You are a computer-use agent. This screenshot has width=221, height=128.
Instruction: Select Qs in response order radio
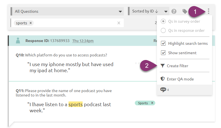coord(163,30)
